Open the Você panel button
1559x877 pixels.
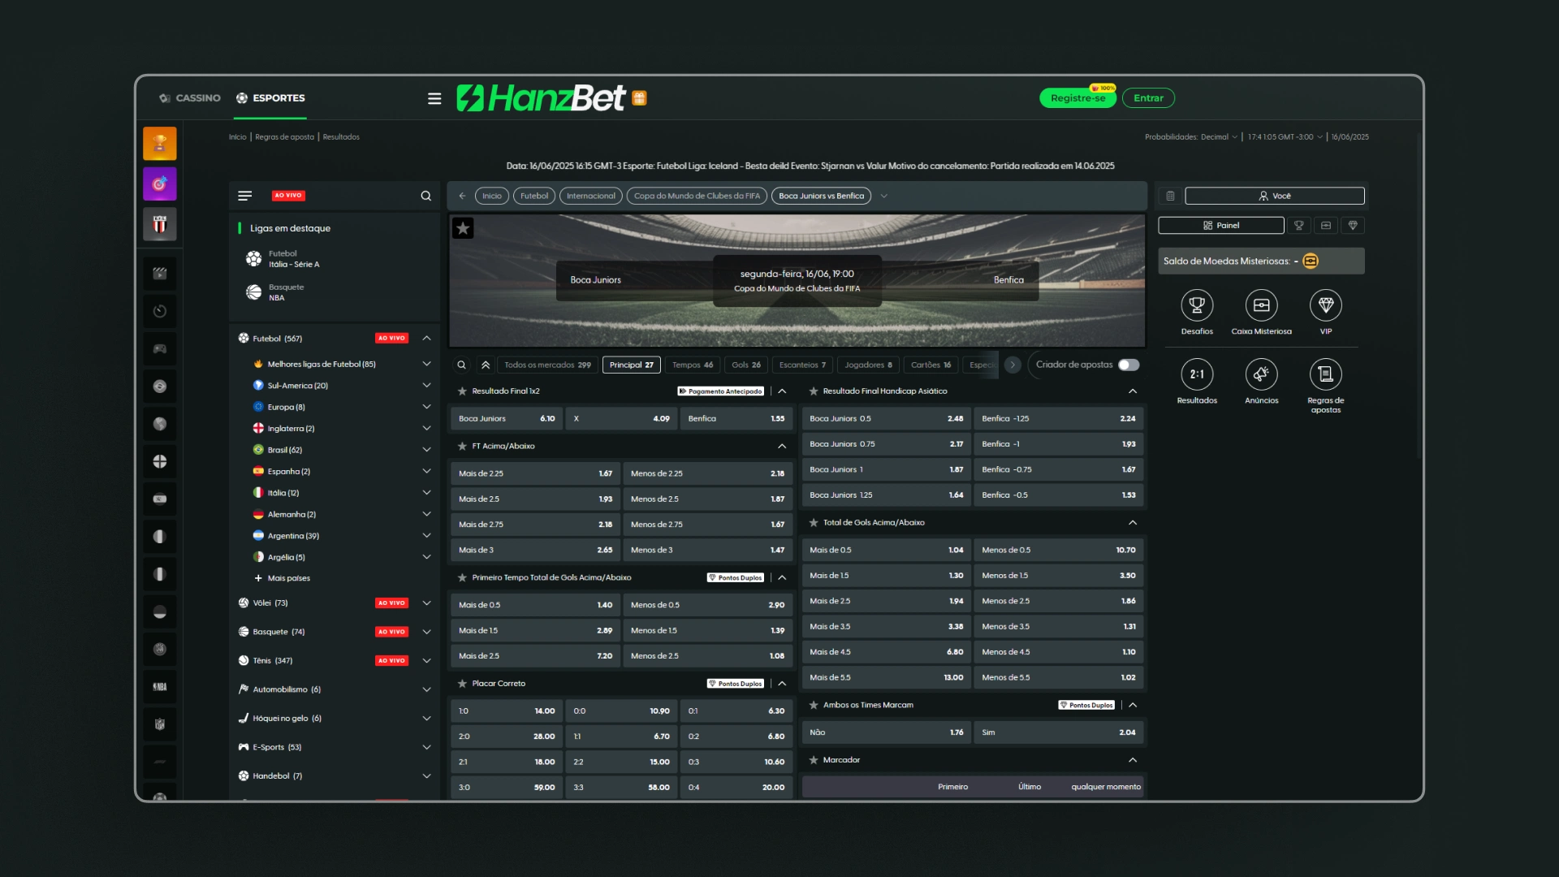[1274, 196]
